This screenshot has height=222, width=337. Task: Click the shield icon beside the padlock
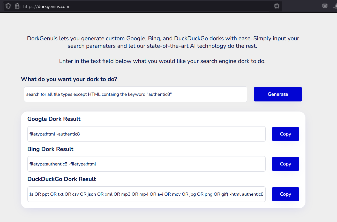click(9, 6)
